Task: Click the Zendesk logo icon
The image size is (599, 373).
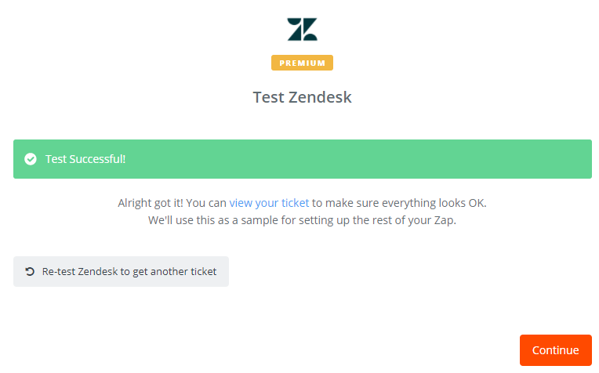Action: [302, 30]
